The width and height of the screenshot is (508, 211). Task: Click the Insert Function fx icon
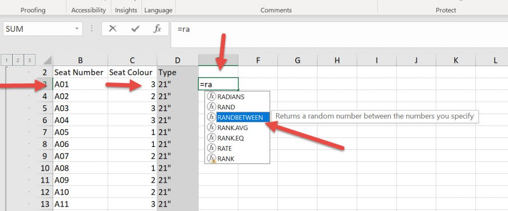coord(157,29)
